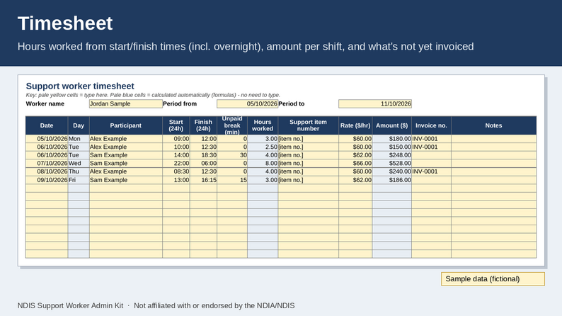Click the Support worker timesheet heading
The width and height of the screenshot is (562, 316).
point(80,86)
